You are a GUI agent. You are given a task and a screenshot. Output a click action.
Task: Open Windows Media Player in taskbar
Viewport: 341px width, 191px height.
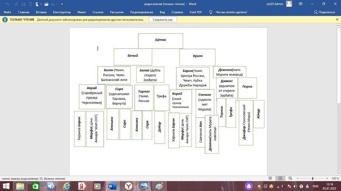97,186
